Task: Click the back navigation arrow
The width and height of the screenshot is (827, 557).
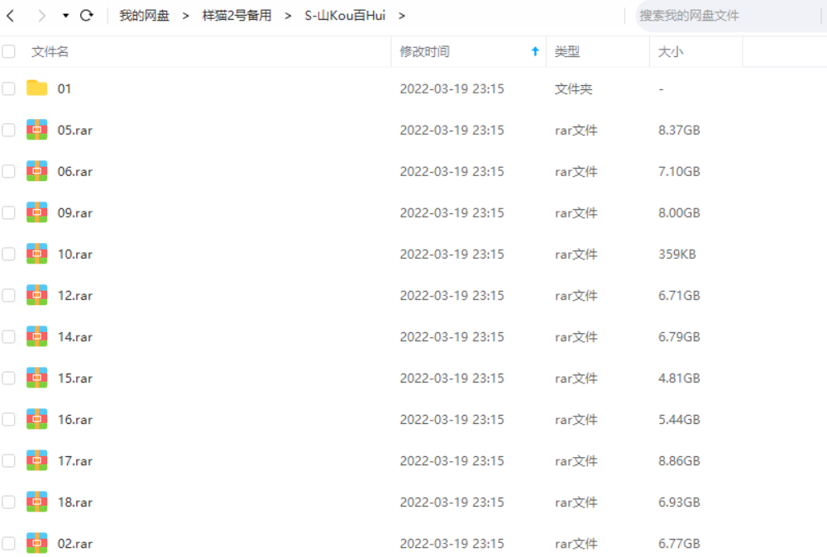Action: point(10,16)
